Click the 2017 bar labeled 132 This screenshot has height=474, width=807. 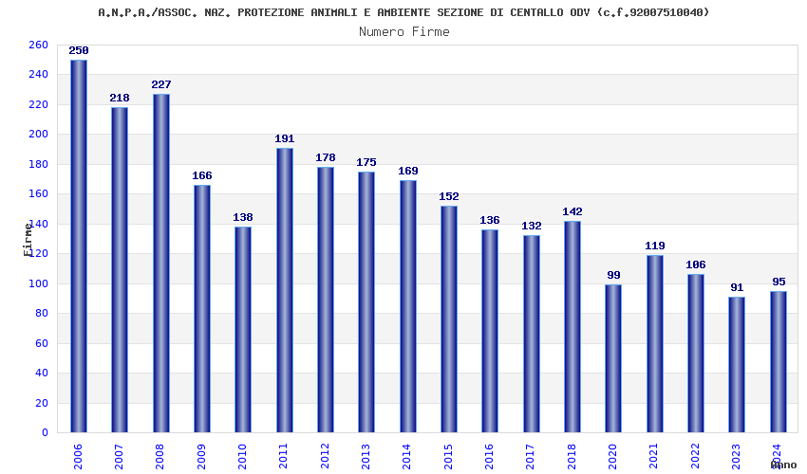tap(532, 334)
